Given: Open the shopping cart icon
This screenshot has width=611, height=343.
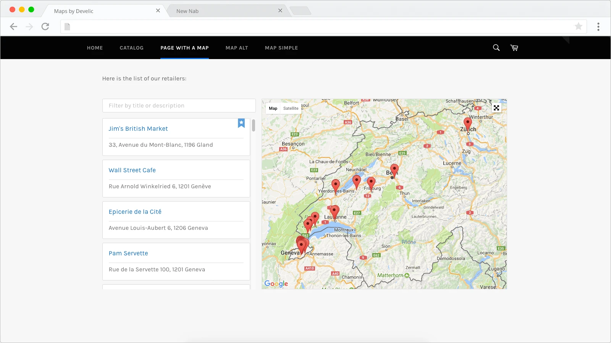Looking at the screenshot, I should (x=514, y=48).
